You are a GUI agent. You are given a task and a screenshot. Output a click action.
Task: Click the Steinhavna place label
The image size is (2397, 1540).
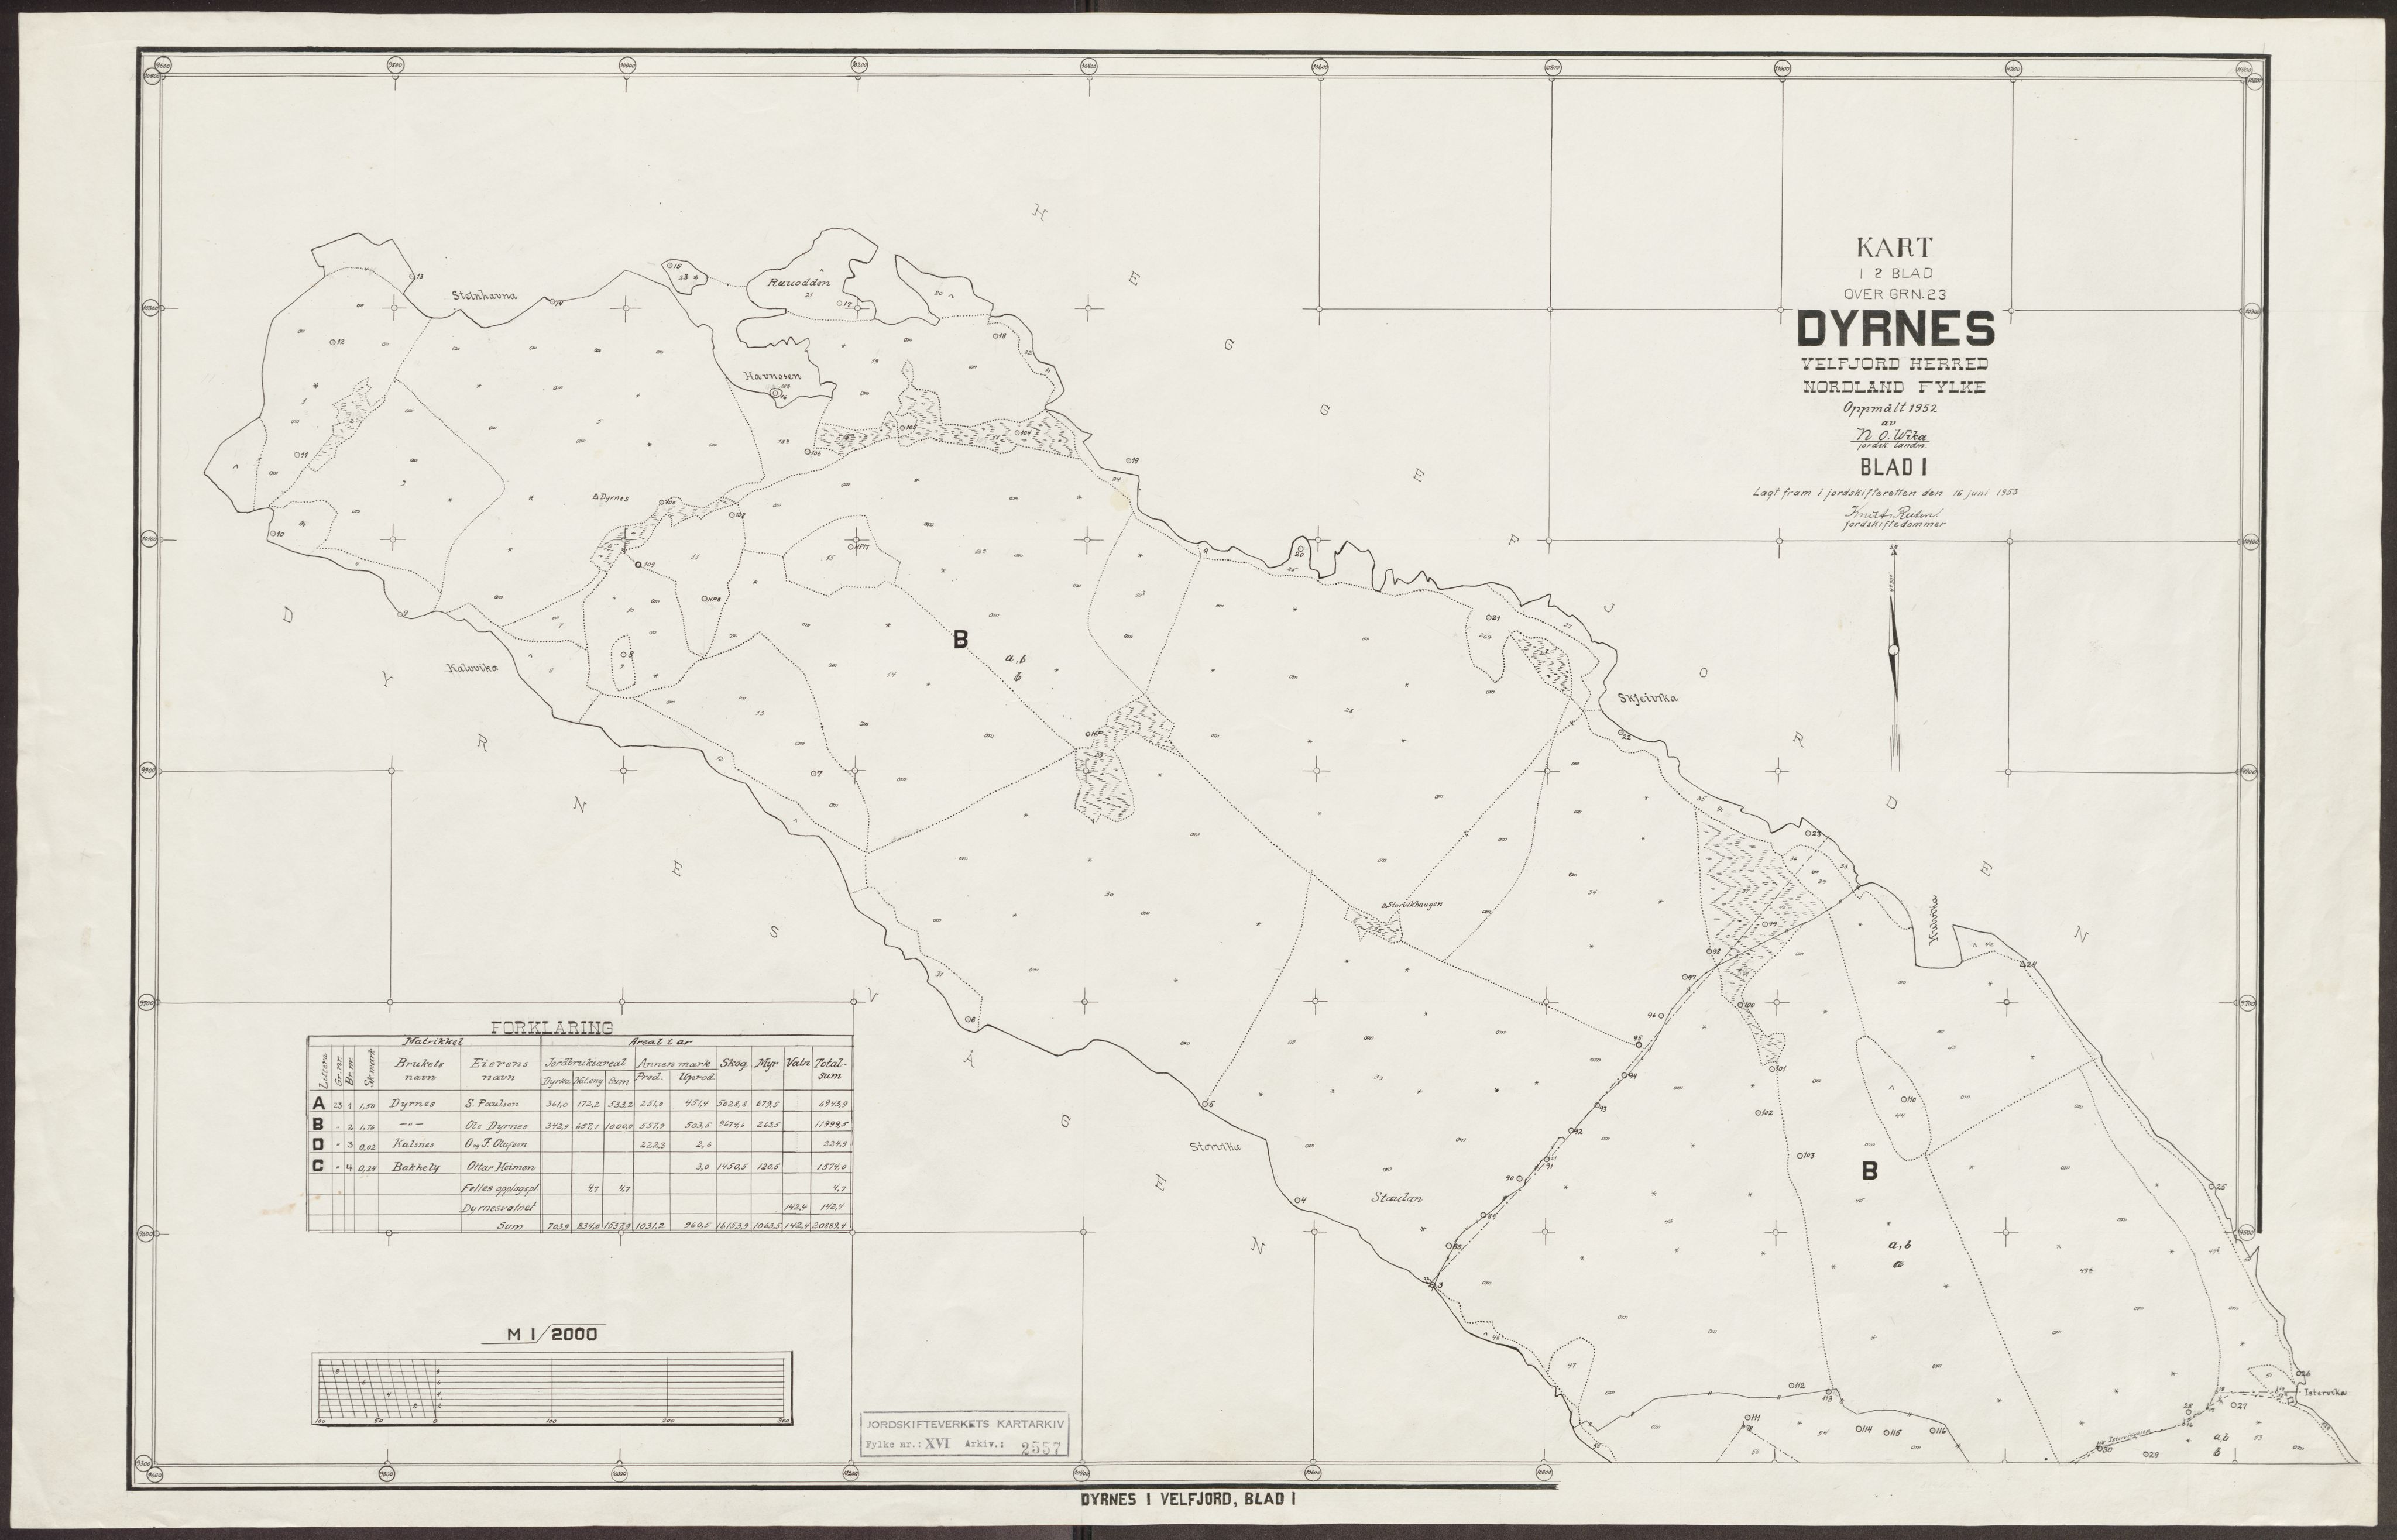(x=486, y=295)
